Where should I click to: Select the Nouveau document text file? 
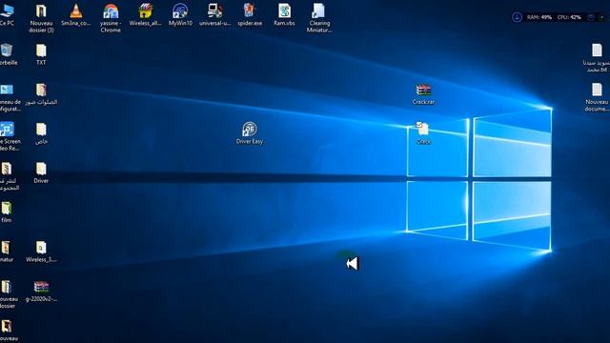point(597,97)
